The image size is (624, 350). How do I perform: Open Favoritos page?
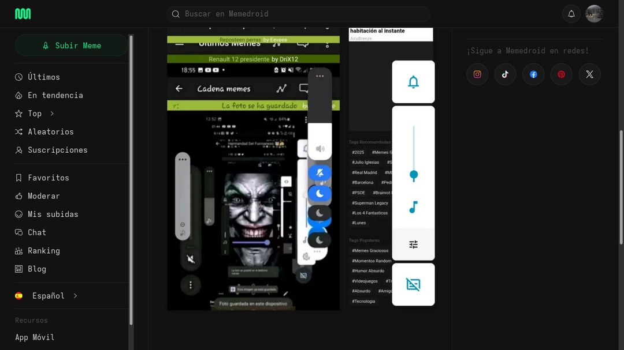tap(49, 178)
